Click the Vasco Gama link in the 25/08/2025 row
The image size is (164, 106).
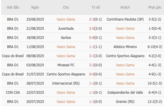point(66,19)
